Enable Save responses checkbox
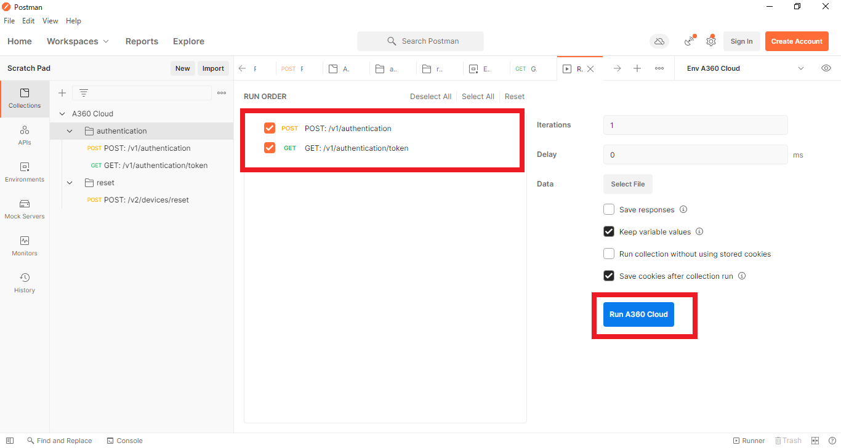Viewport: 841px width, 448px height. tap(609, 209)
